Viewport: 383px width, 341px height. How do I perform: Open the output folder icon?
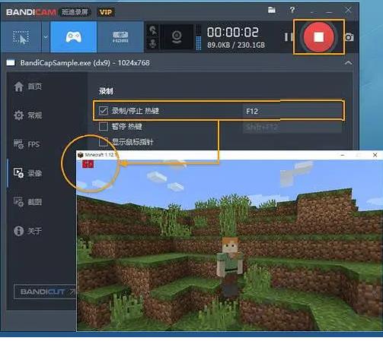[x=272, y=10]
